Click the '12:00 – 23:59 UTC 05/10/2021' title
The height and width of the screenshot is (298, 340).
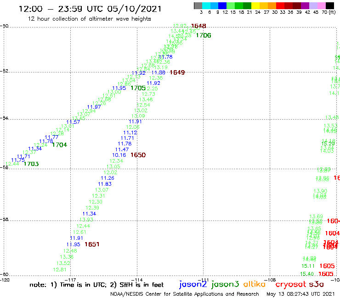[x=90, y=9]
